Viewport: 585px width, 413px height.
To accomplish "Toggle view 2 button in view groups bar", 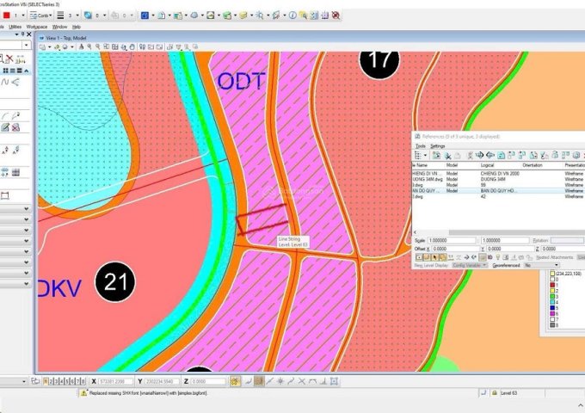I will pyautogui.click(x=51, y=381).
